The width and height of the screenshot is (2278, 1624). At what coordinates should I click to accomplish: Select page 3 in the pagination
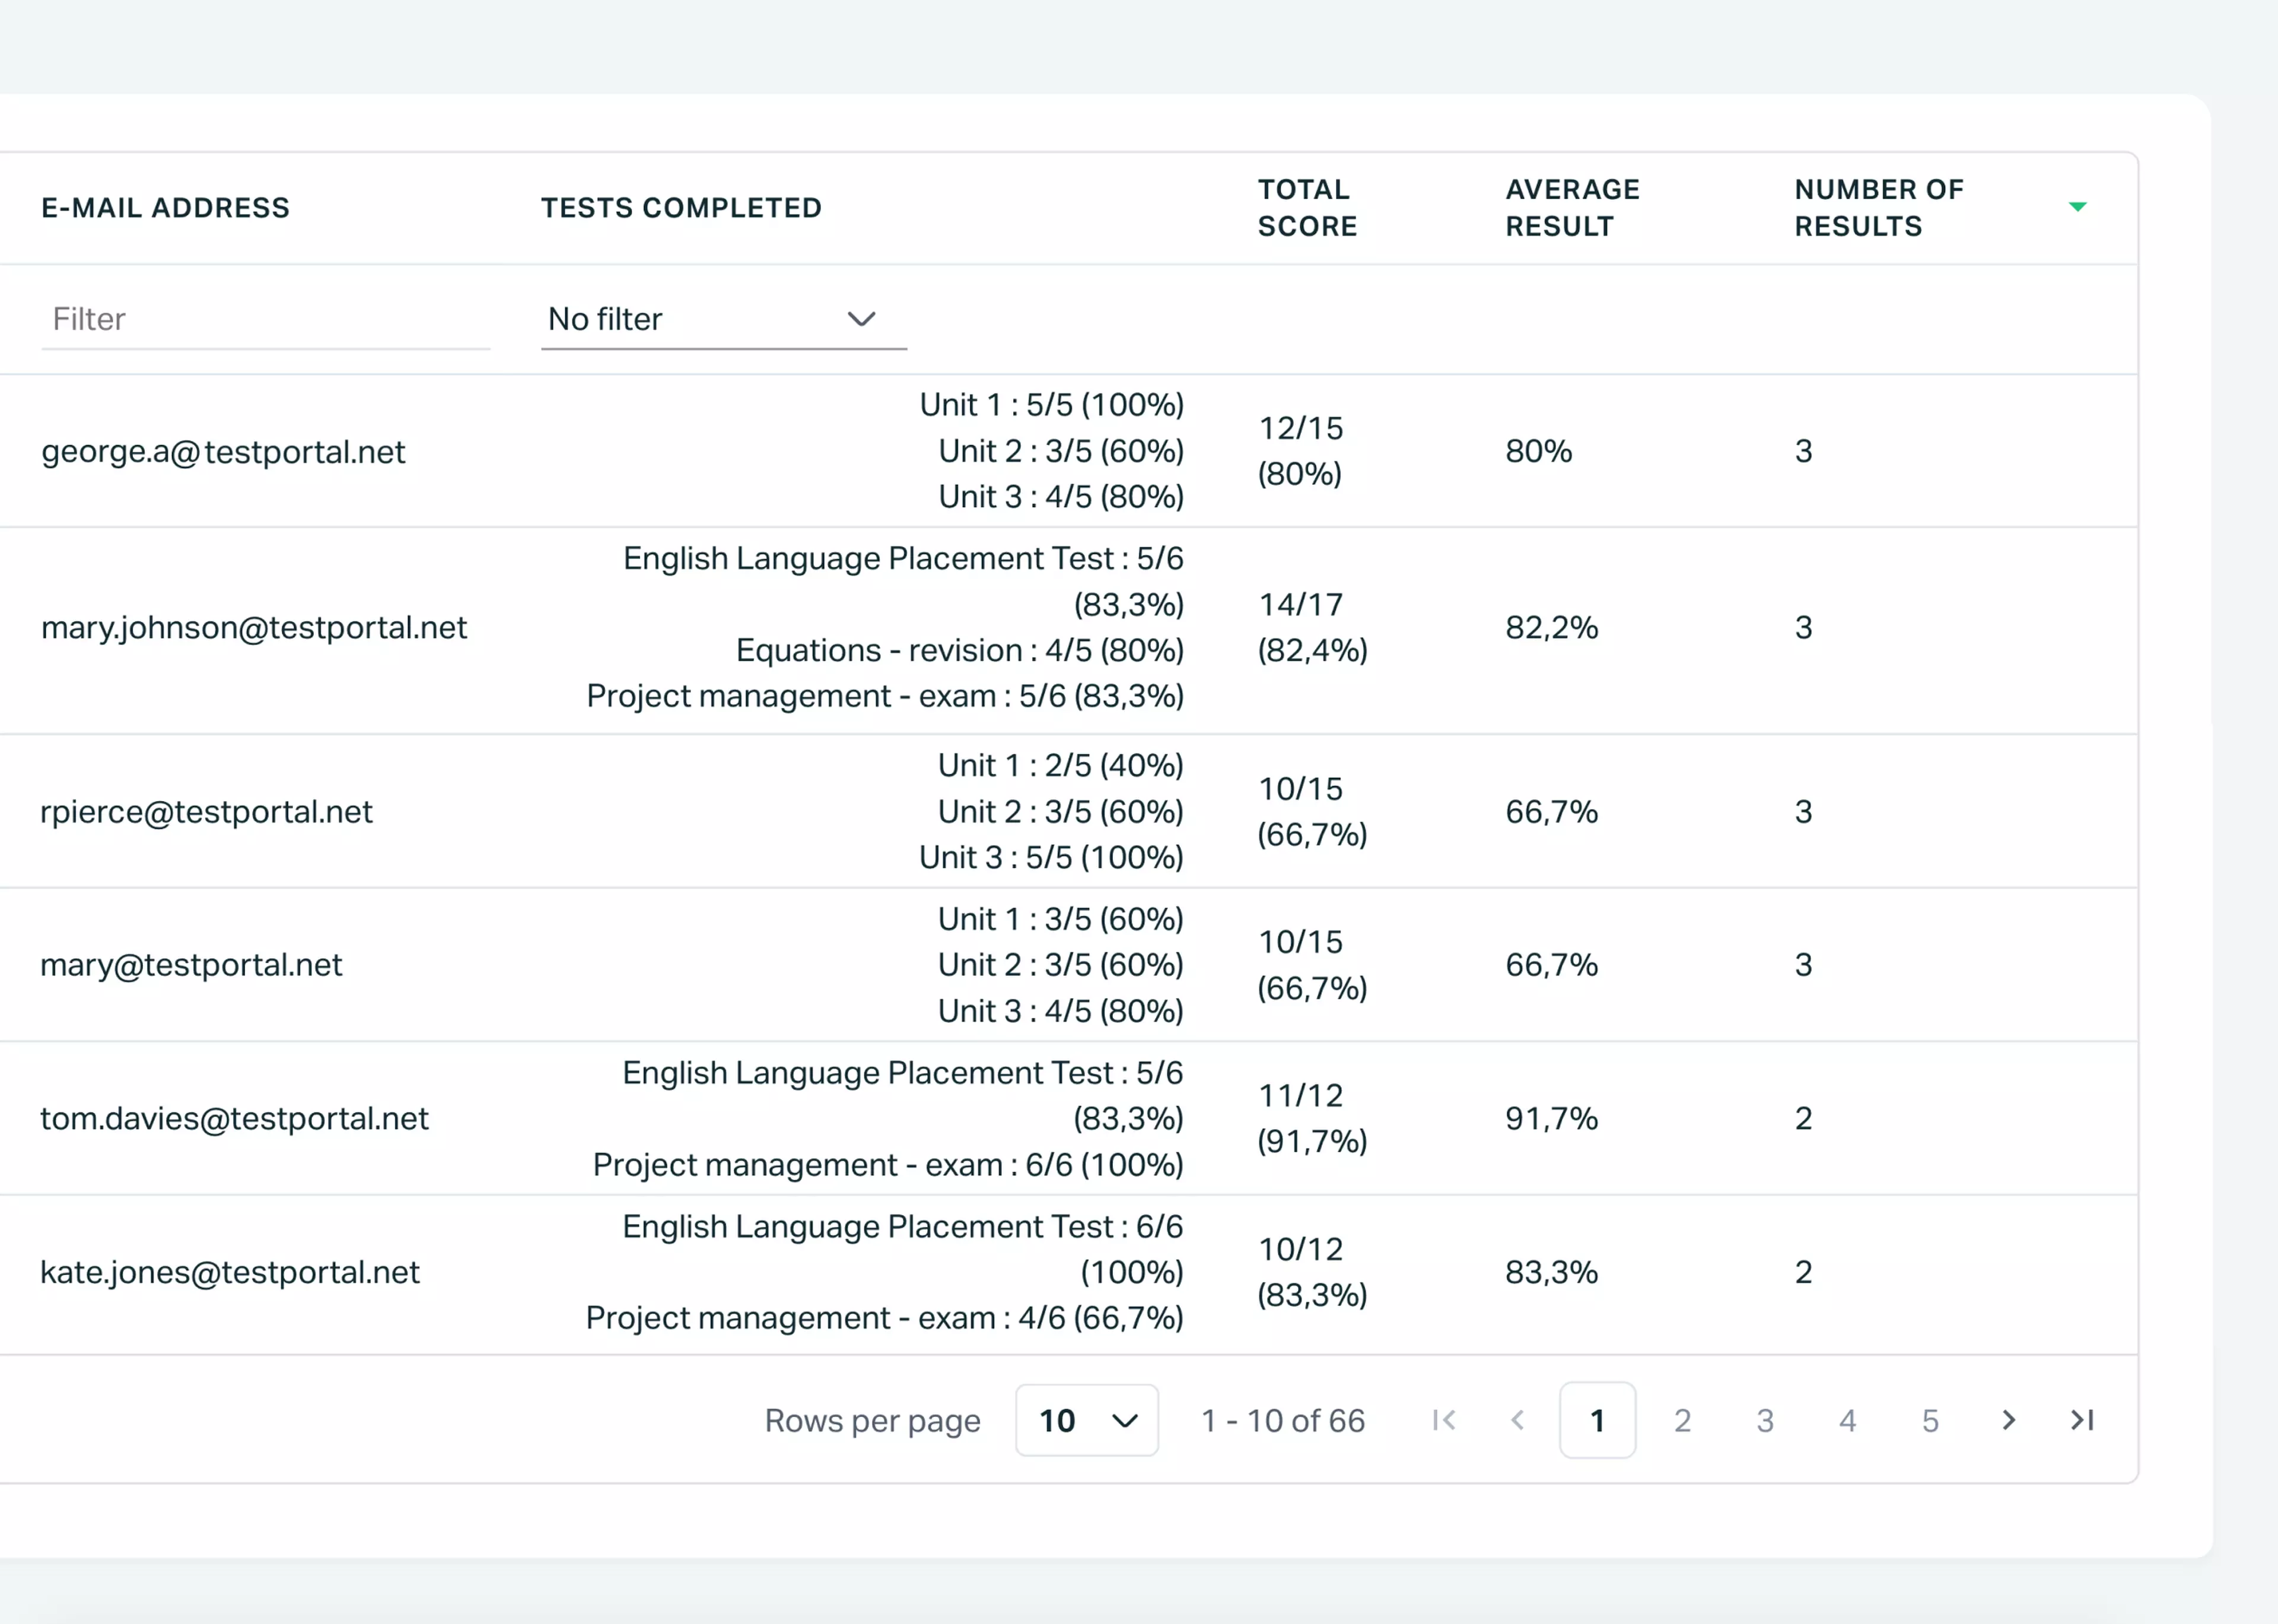coord(1764,1420)
